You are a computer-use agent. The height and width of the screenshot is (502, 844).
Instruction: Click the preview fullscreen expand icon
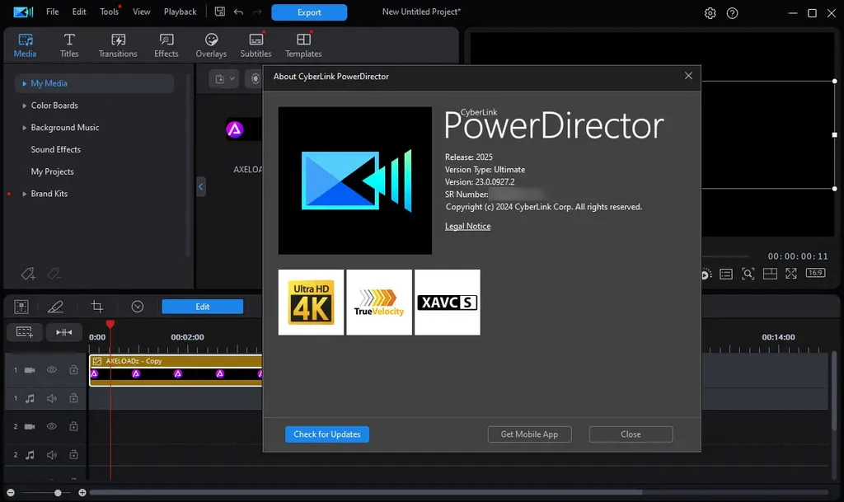pos(791,274)
